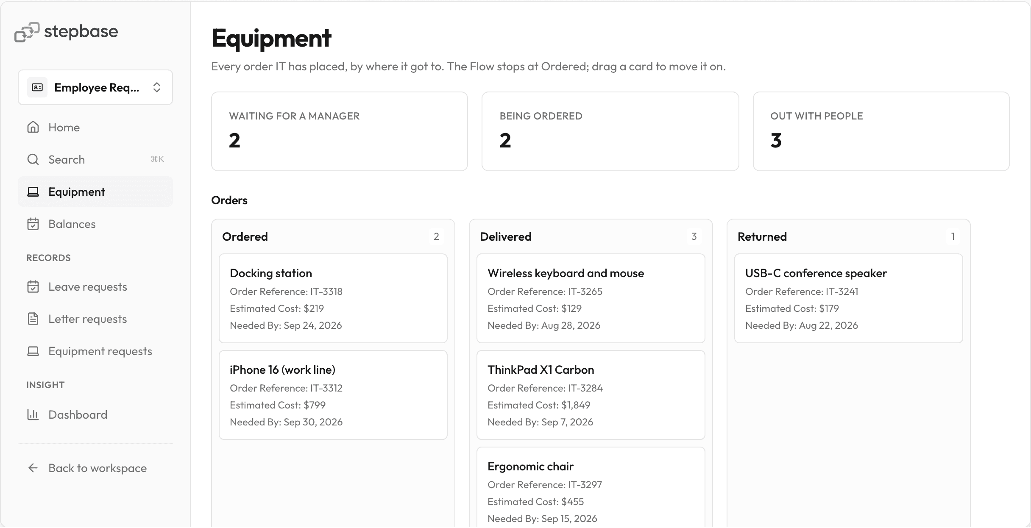Open the Dashboard insight page
Image resolution: width=1031 pixels, height=528 pixels.
pyautogui.click(x=95, y=414)
